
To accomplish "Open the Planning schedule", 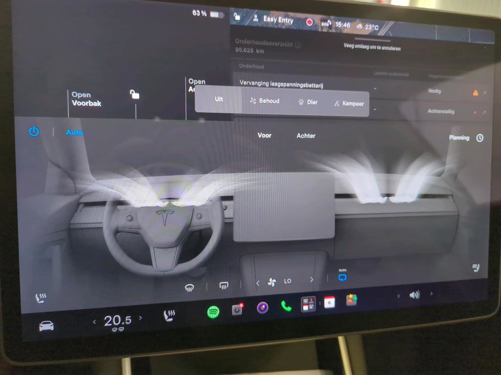I will [459, 137].
